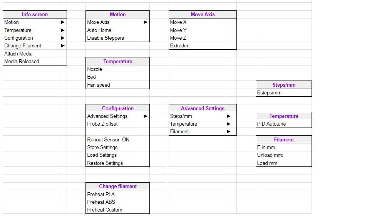Expand the arrow next to Info screen Configuration

63,38
